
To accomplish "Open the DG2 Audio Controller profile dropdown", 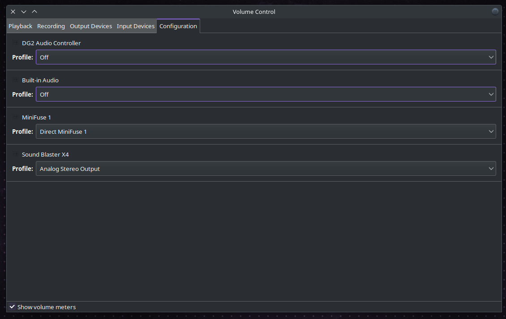I will pos(266,57).
